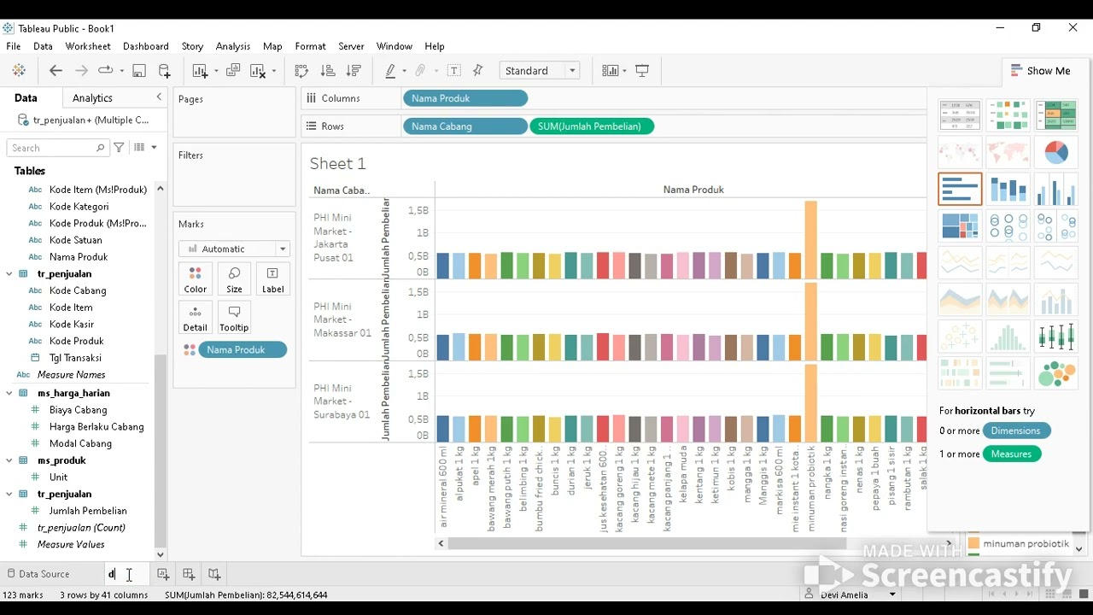Click the Show Mark Labels T icon
Viewport: 1093px width, 615px height.
454,71
